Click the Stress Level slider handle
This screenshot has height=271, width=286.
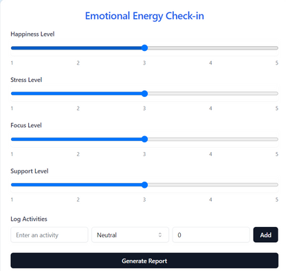(x=144, y=94)
